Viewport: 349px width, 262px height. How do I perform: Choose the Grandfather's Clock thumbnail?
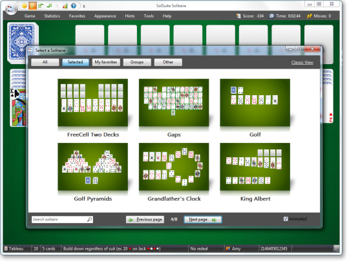click(x=174, y=167)
